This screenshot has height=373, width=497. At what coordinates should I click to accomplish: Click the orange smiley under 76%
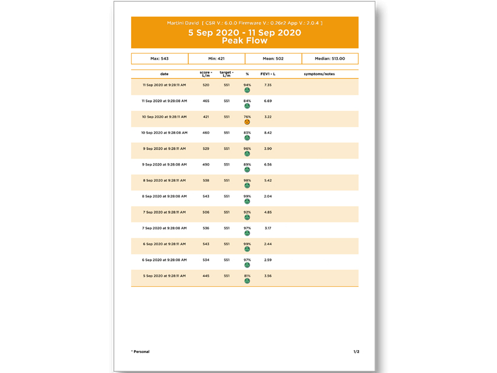click(x=247, y=122)
